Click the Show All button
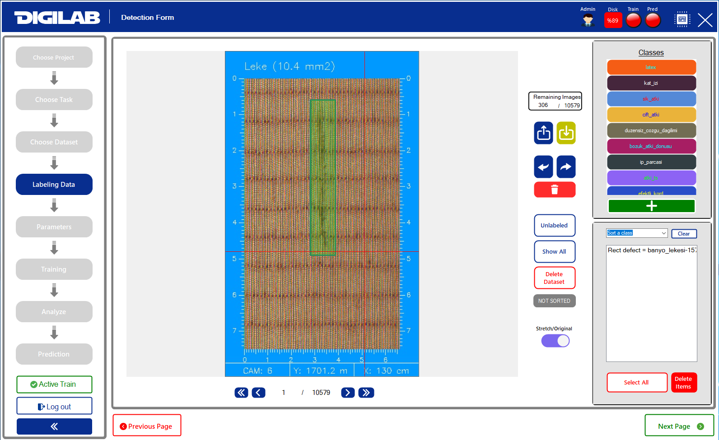719x440 pixels. point(554,252)
